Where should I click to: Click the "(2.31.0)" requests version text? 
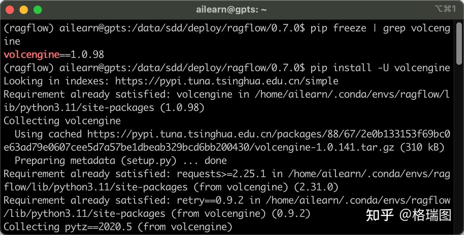(x=316, y=187)
